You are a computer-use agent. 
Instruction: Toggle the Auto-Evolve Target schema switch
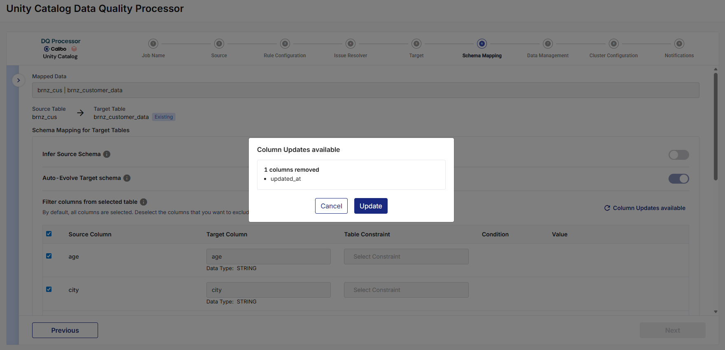(678, 179)
